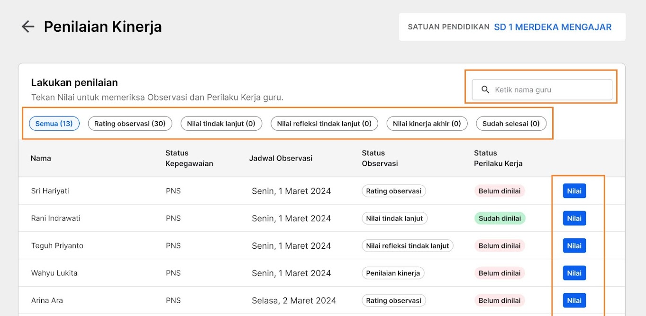
Task: Type in the Ketik nama guru field
Action: (x=550, y=90)
